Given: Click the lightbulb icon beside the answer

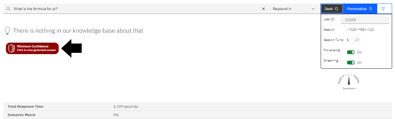Looking at the screenshot, I should (7, 31).
